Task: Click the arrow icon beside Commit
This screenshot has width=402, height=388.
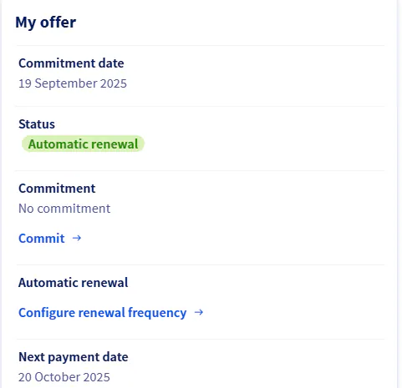Action: pyautogui.click(x=77, y=238)
